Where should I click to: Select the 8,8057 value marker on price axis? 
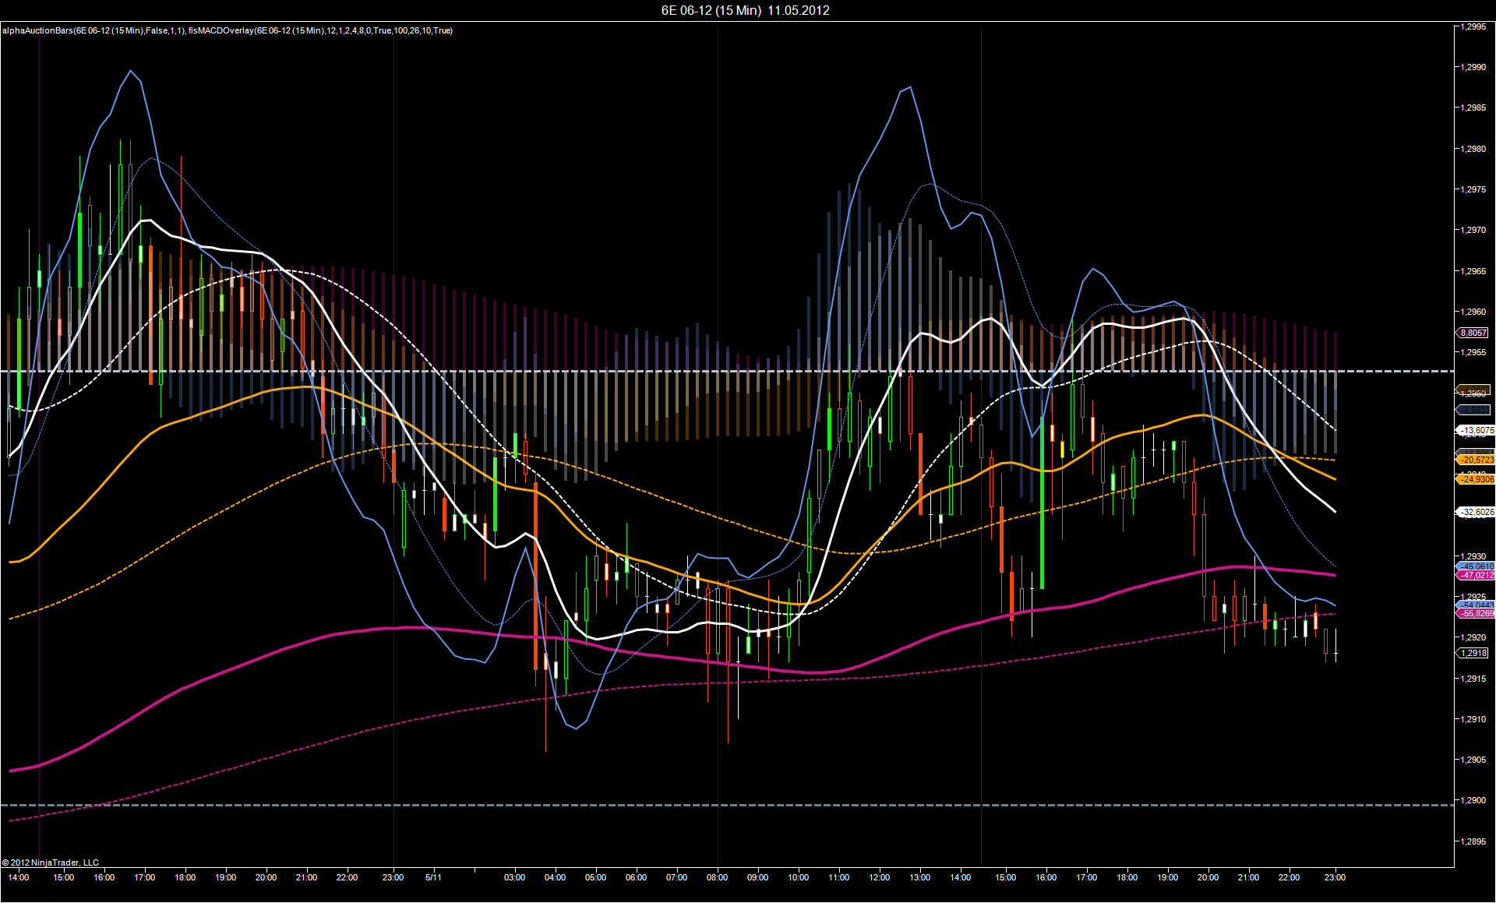point(1473,333)
